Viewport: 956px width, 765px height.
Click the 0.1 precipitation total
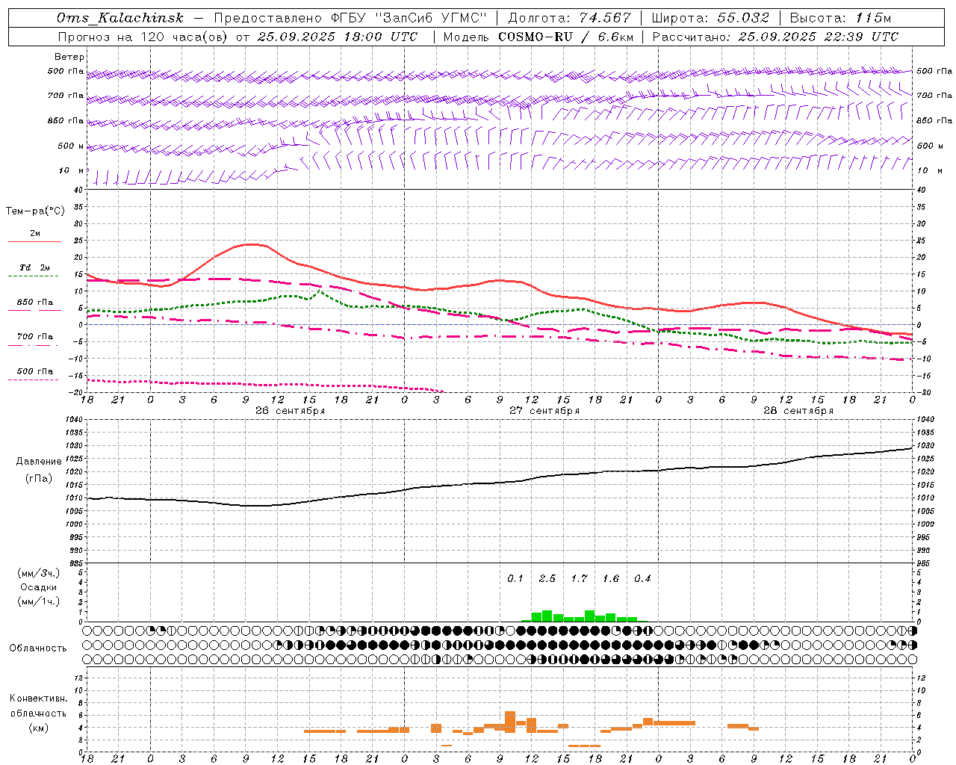[x=515, y=578]
